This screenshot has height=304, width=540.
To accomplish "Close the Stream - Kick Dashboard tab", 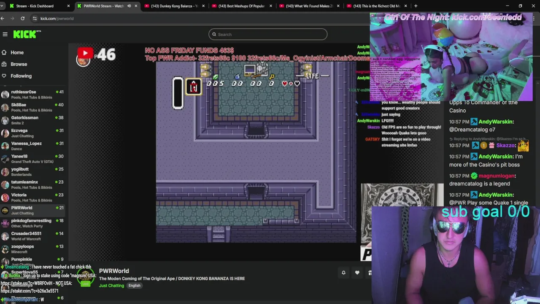I will pos(68,6).
